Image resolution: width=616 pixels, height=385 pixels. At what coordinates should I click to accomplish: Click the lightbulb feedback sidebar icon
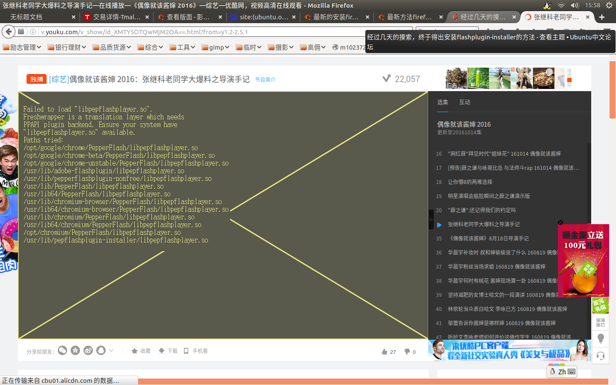point(601,339)
